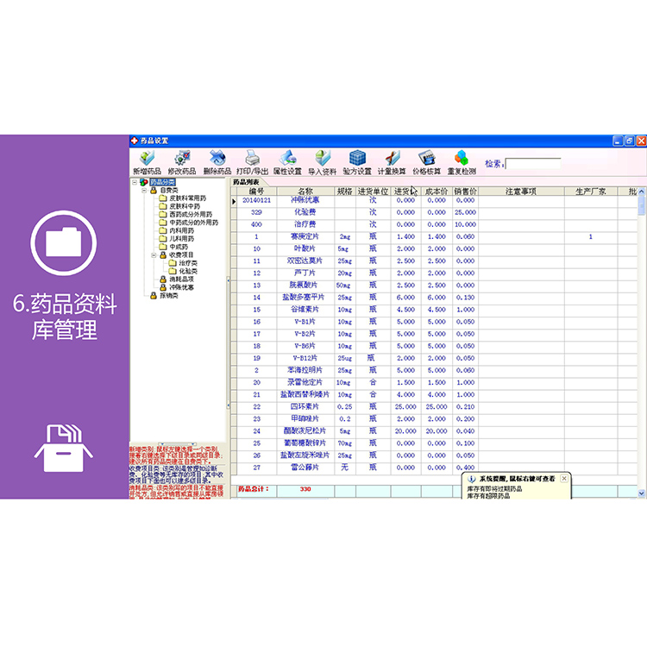Select the 芦丁片 drug name cell
The height and width of the screenshot is (647, 647).
tap(305, 273)
